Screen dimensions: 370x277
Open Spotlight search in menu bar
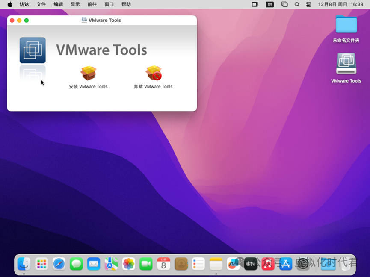[297, 4]
